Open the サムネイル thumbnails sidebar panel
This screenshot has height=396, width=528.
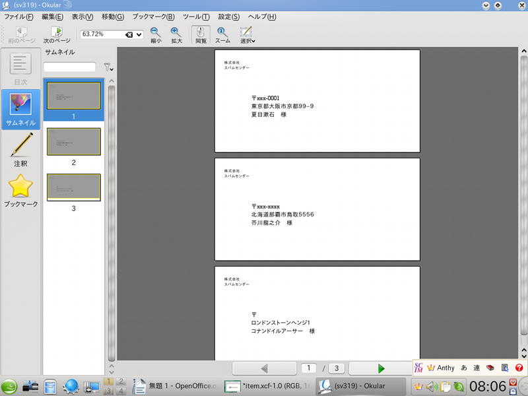(x=20, y=110)
